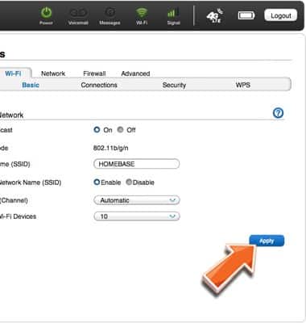Open the Voicemail icon
Image resolution: width=306 pixels, height=323 pixels.
coord(78,13)
